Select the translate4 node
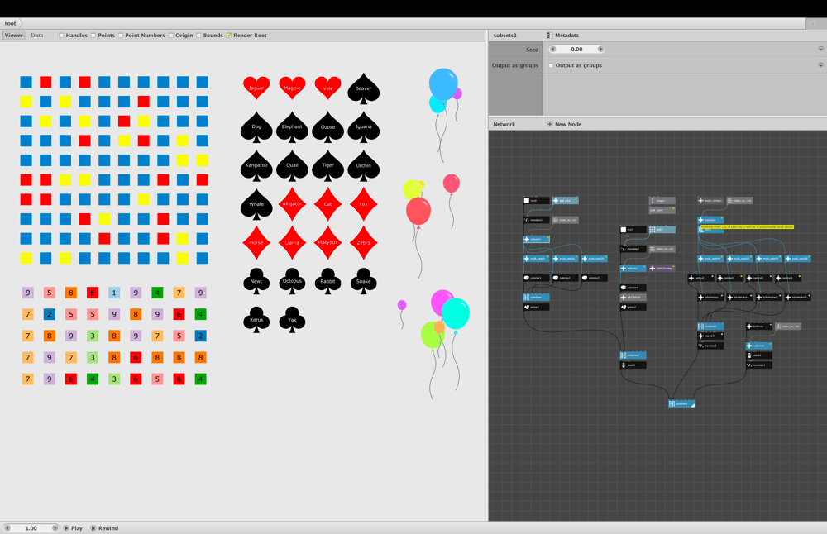The width and height of the screenshot is (827, 534). pos(759,365)
